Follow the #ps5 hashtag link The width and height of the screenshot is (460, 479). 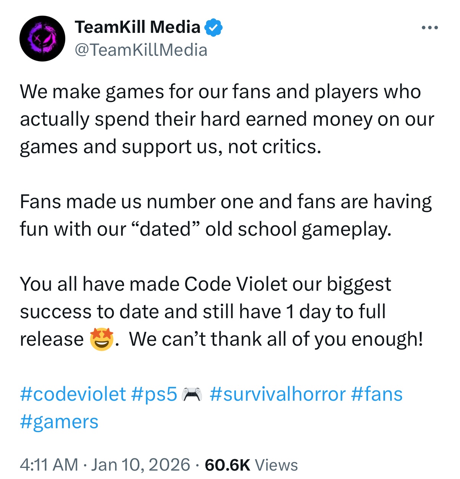pyautogui.click(x=154, y=394)
